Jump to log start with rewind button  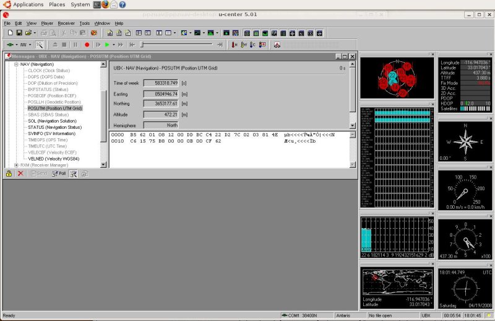pos(132,45)
